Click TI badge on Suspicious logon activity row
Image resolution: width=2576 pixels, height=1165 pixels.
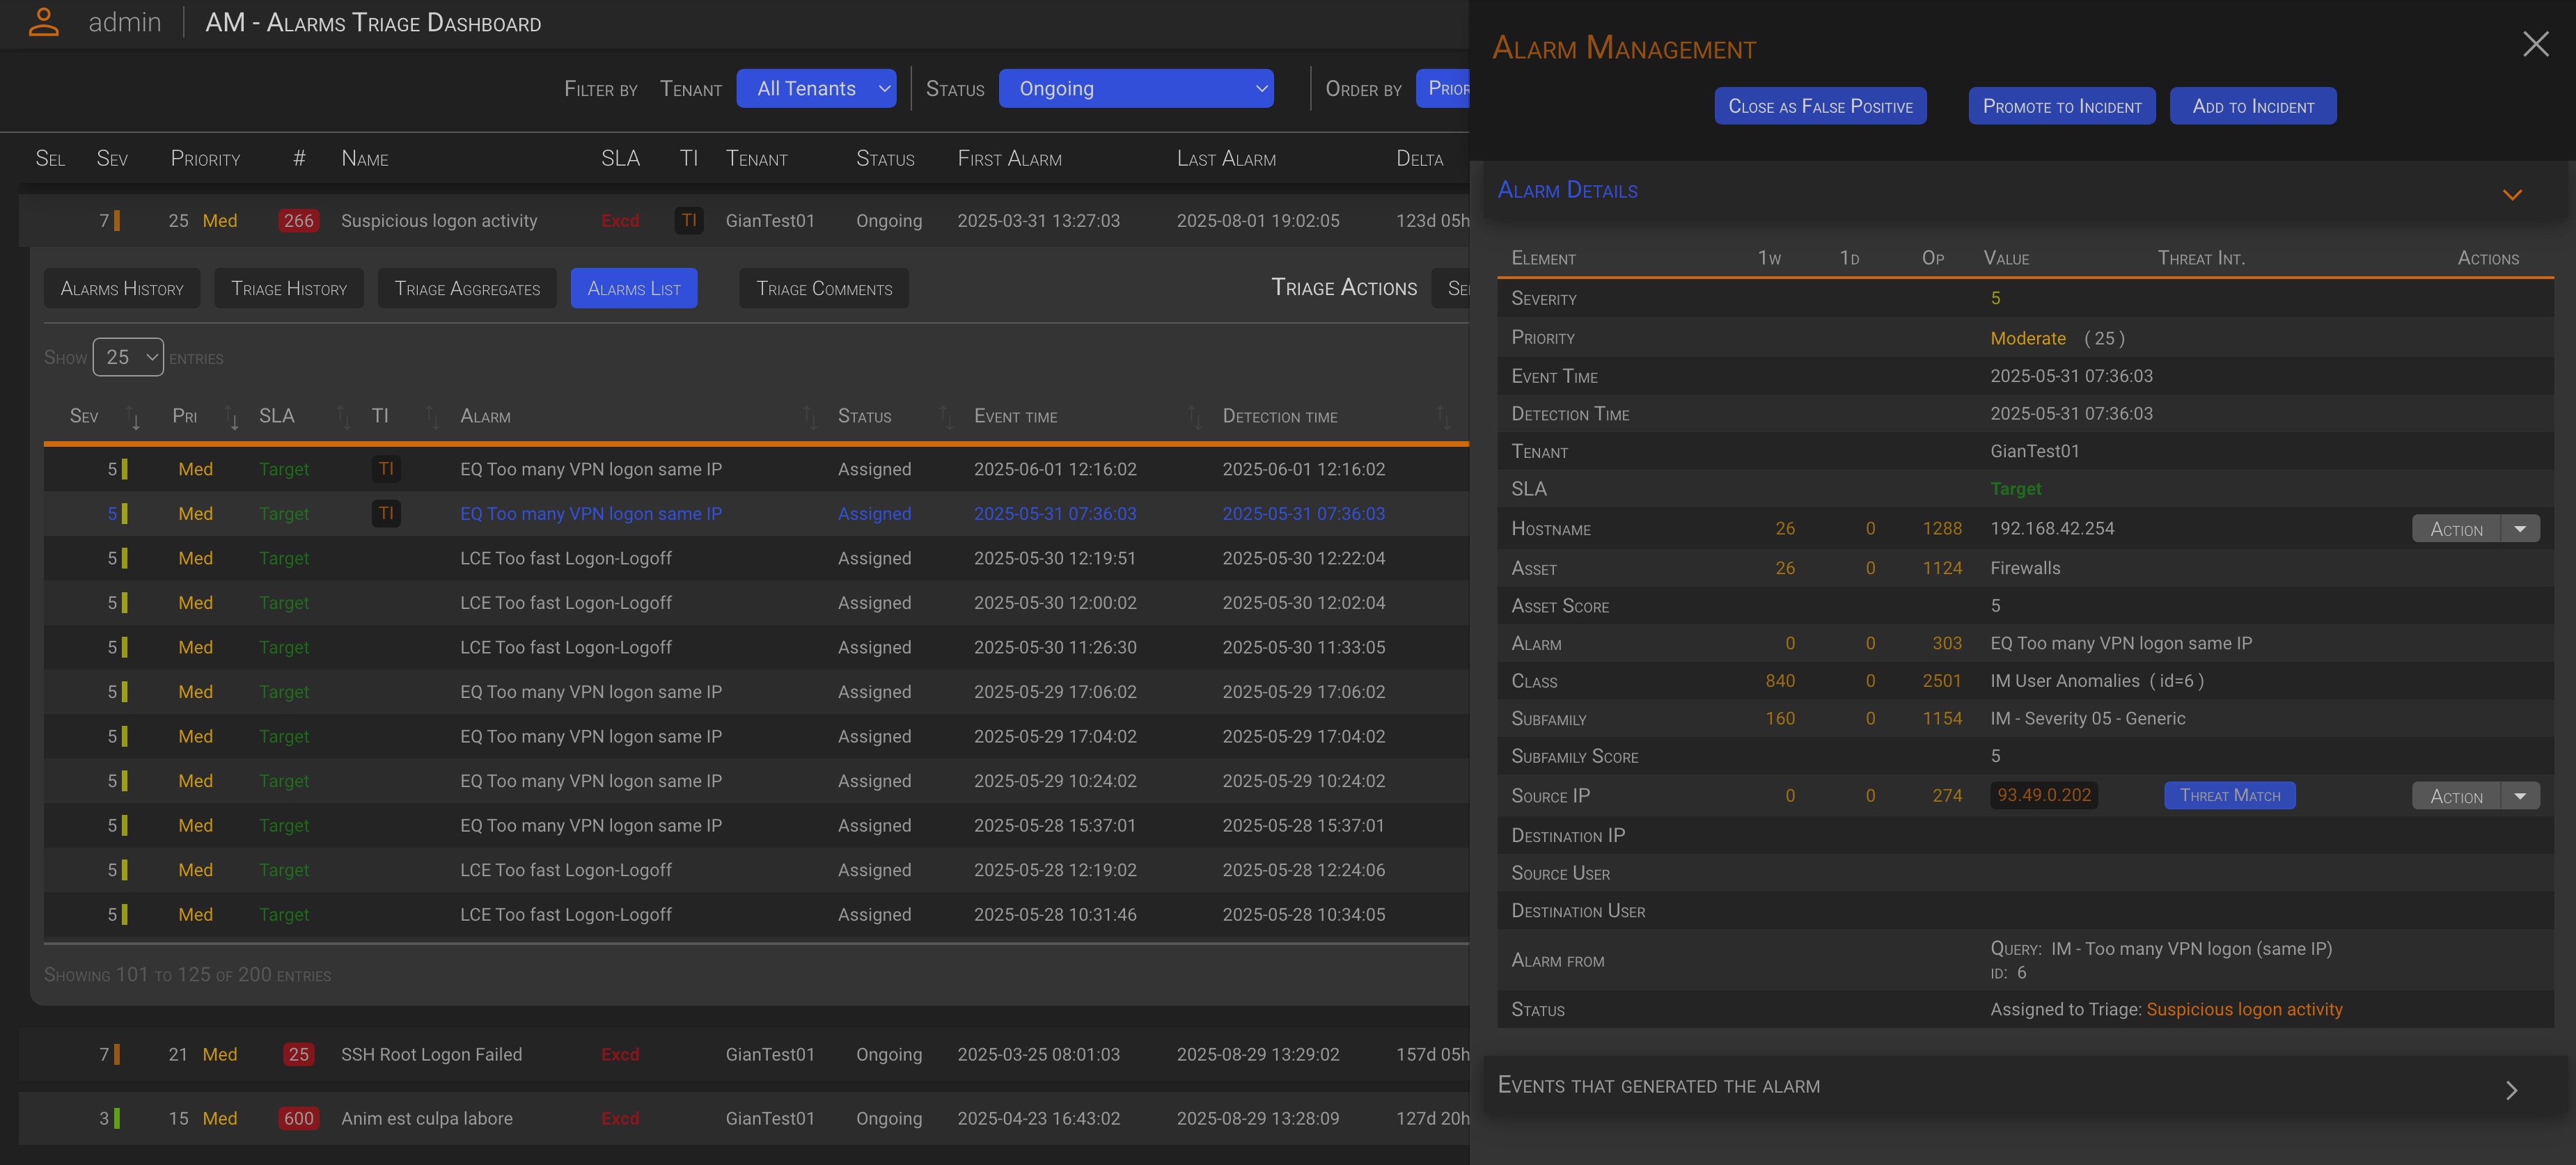point(688,220)
